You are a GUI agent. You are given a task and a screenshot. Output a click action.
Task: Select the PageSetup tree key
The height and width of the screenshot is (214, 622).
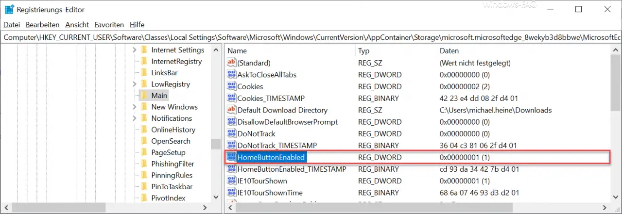click(169, 152)
